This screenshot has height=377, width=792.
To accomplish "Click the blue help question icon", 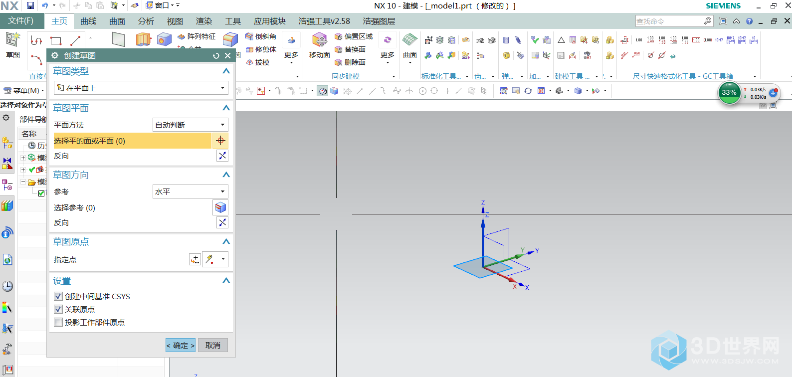I will pos(749,21).
